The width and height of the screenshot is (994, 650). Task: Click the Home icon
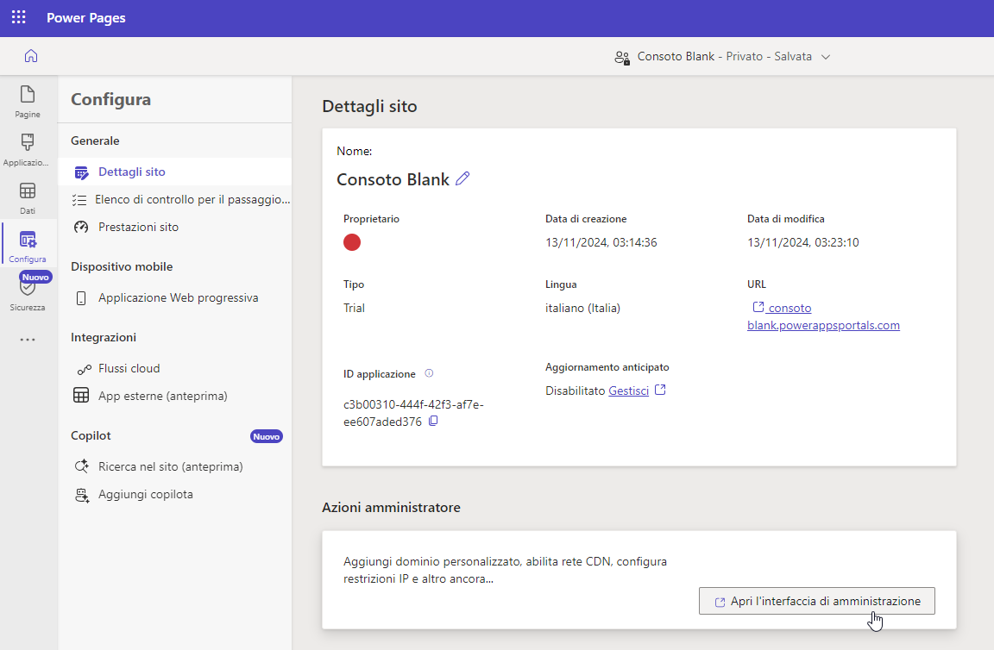[30, 56]
